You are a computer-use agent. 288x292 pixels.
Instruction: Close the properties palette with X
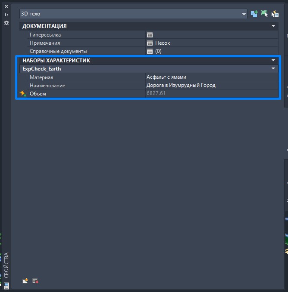coord(6,6)
